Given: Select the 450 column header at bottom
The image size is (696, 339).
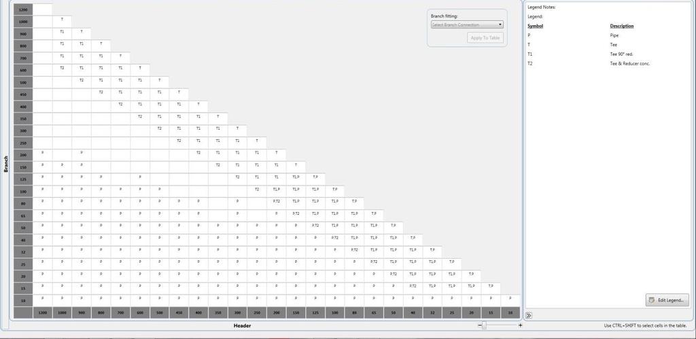Looking at the screenshot, I should 179,313.
